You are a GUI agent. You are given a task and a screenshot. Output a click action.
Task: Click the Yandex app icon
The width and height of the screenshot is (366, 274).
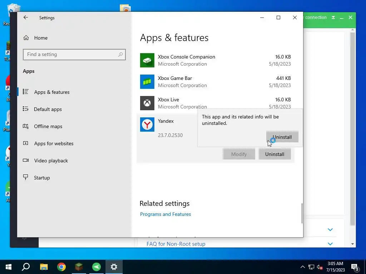147,125
